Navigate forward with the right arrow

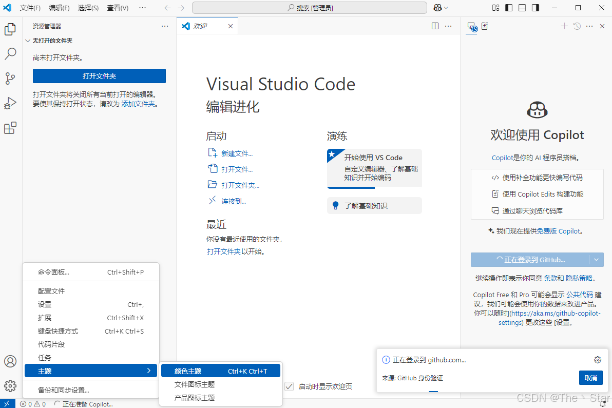pos(181,8)
